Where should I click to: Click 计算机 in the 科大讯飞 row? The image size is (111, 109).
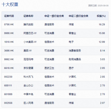point(72,77)
